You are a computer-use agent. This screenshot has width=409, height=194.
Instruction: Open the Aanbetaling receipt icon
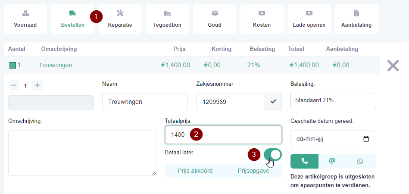(x=356, y=13)
